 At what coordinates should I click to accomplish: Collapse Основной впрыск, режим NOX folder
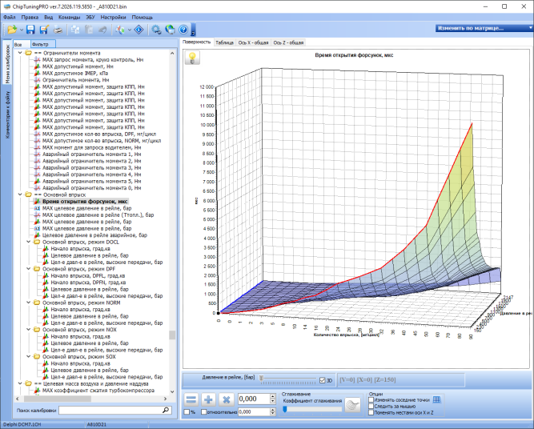[29, 330]
